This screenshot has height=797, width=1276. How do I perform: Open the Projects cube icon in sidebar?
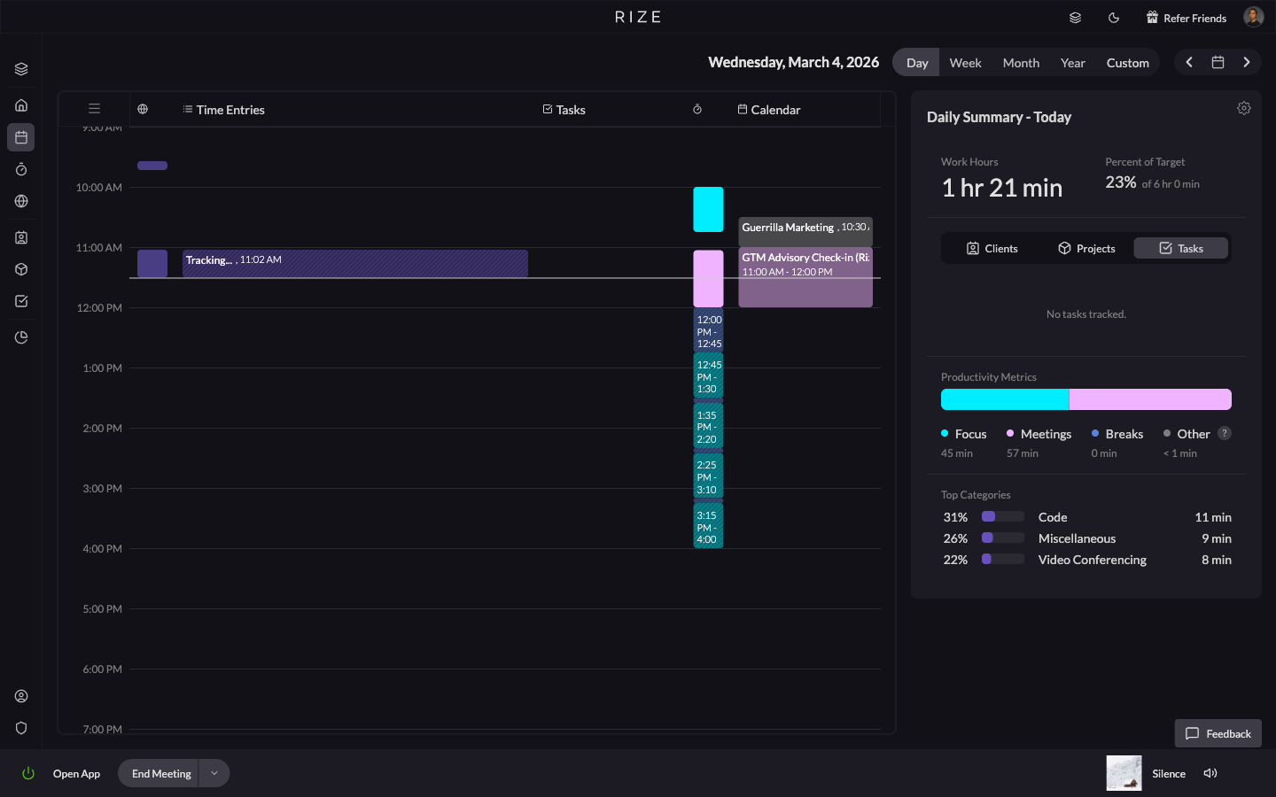point(21,269)
